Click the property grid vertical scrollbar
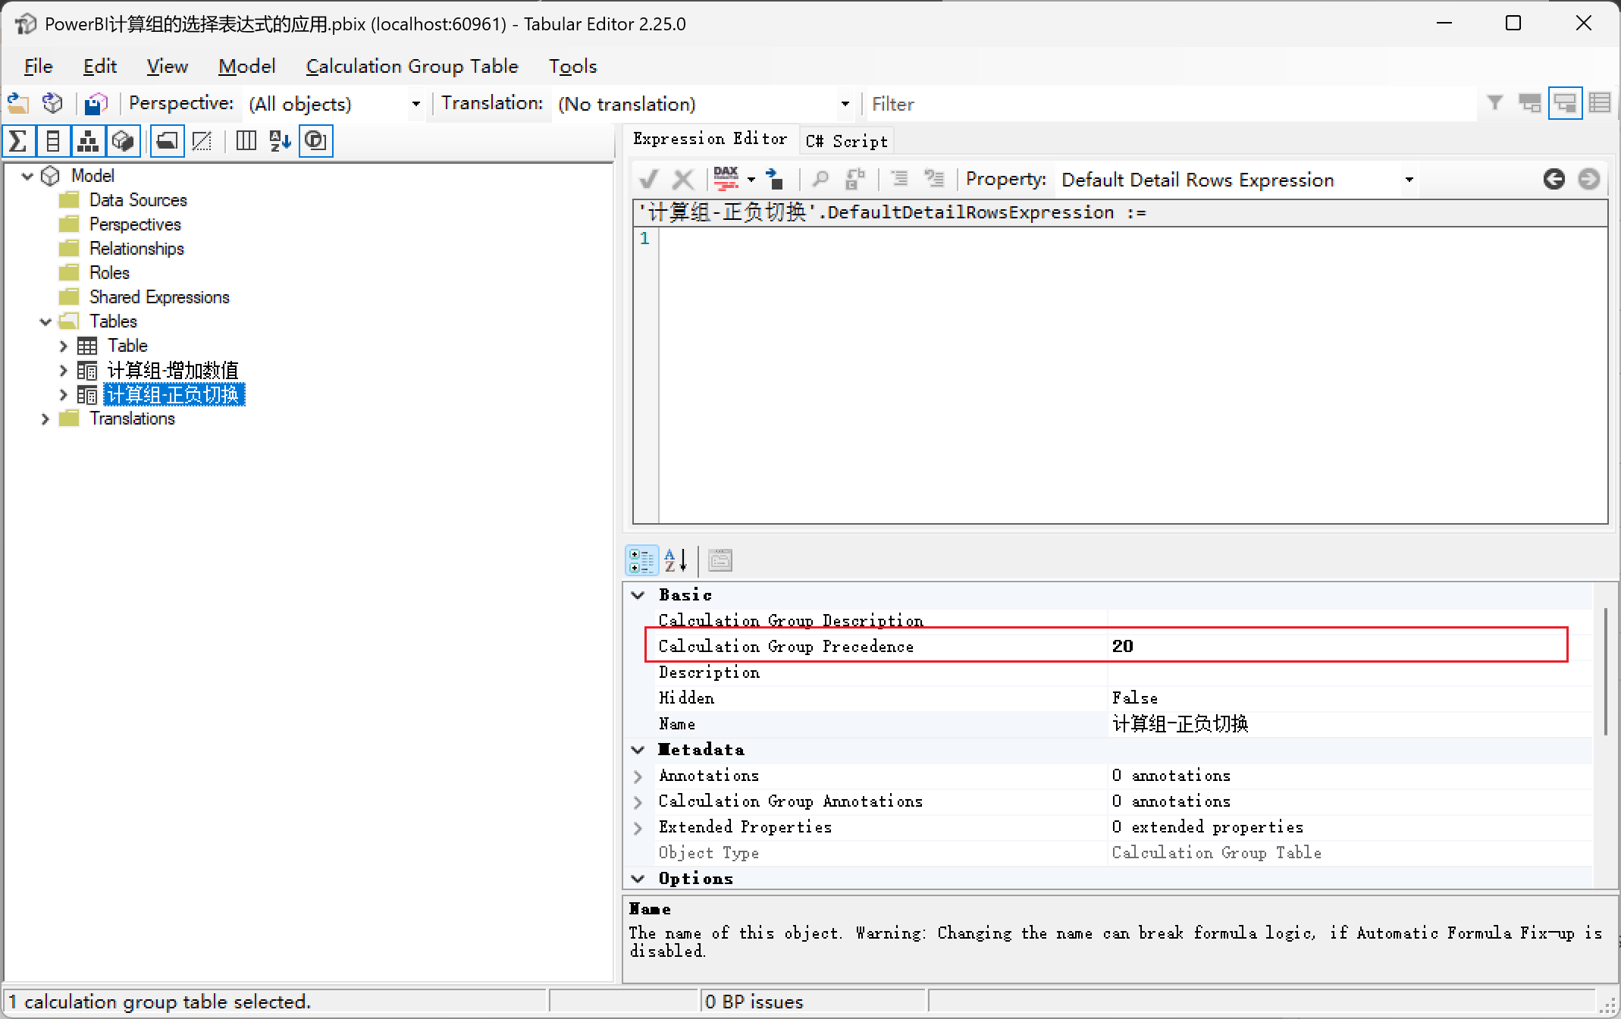 [1606, 671]
